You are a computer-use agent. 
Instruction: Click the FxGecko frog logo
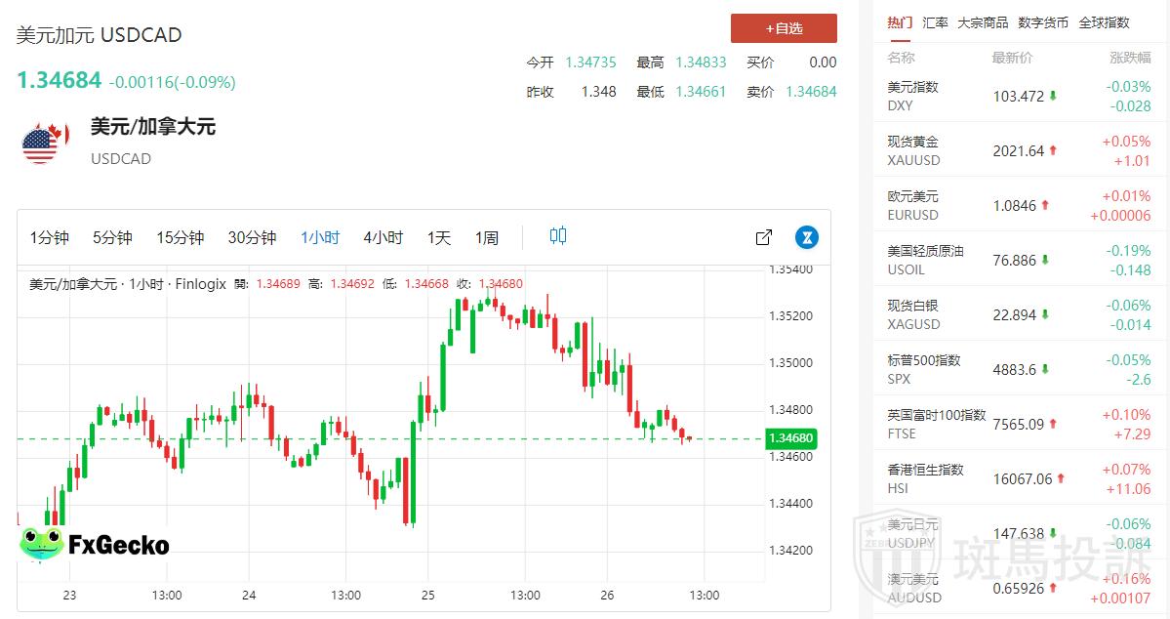[41, 543]
